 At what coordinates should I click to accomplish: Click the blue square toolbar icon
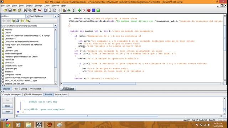pyautogui.click(x=93, y=10)
